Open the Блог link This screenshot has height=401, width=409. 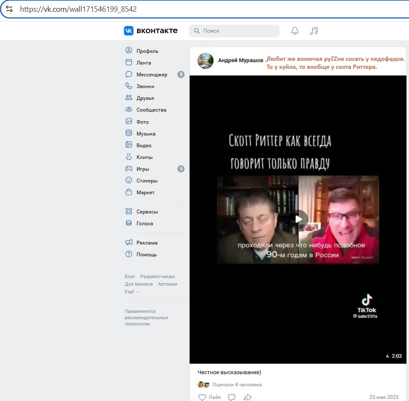pos(130,276)
